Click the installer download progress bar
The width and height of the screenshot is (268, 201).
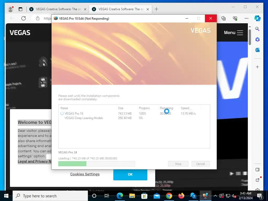click(97, 164)
